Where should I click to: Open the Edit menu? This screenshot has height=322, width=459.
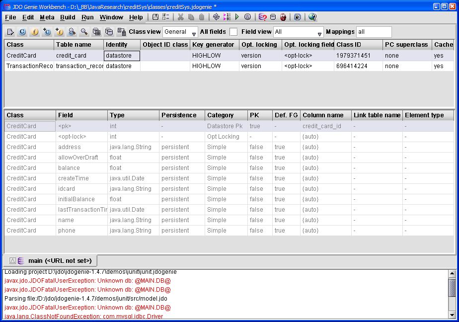28,17
